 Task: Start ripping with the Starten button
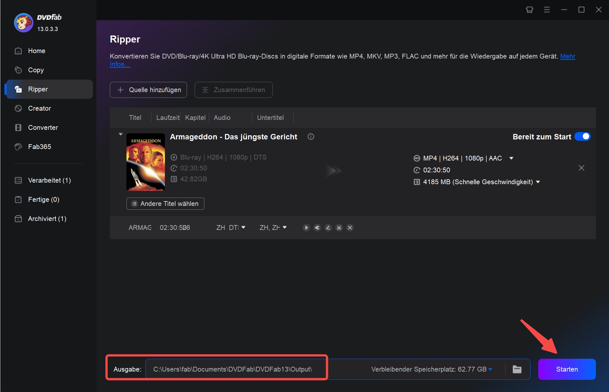pos(567,369)
